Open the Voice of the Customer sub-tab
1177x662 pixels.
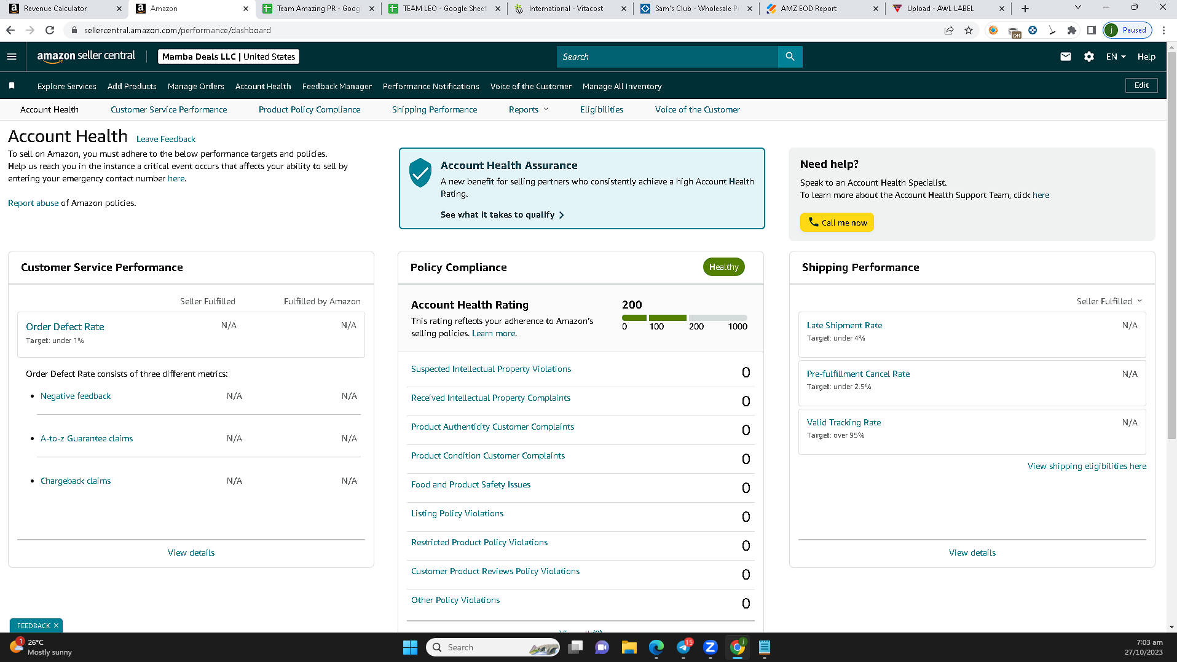point(698,109)
